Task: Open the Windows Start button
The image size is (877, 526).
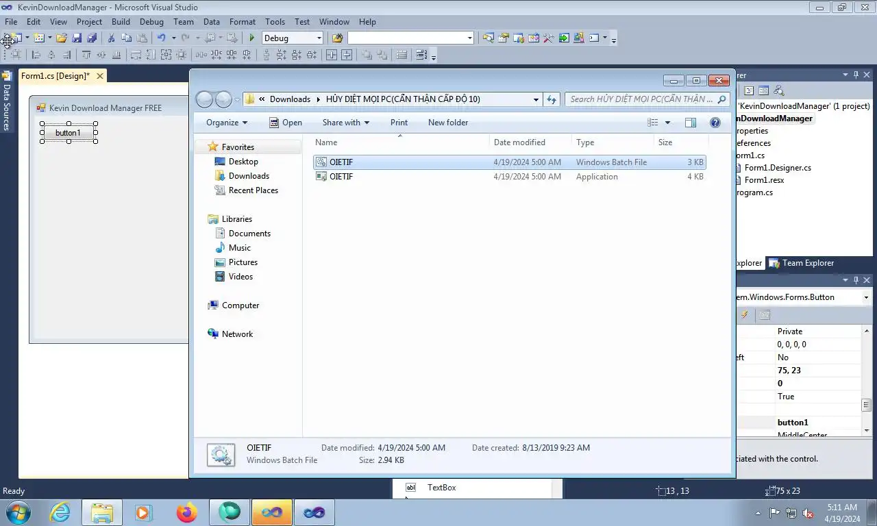Action: click(x=18, y=512)
